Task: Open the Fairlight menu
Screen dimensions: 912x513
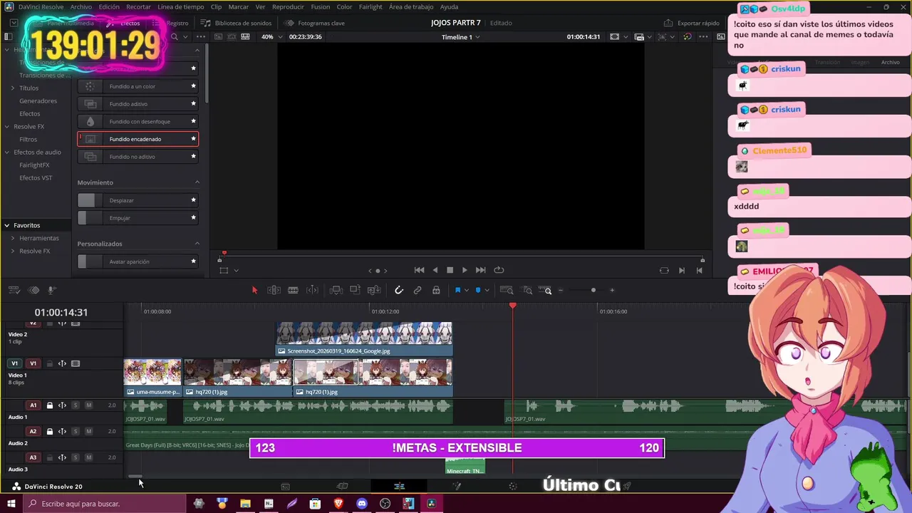Action: (370, 6)
